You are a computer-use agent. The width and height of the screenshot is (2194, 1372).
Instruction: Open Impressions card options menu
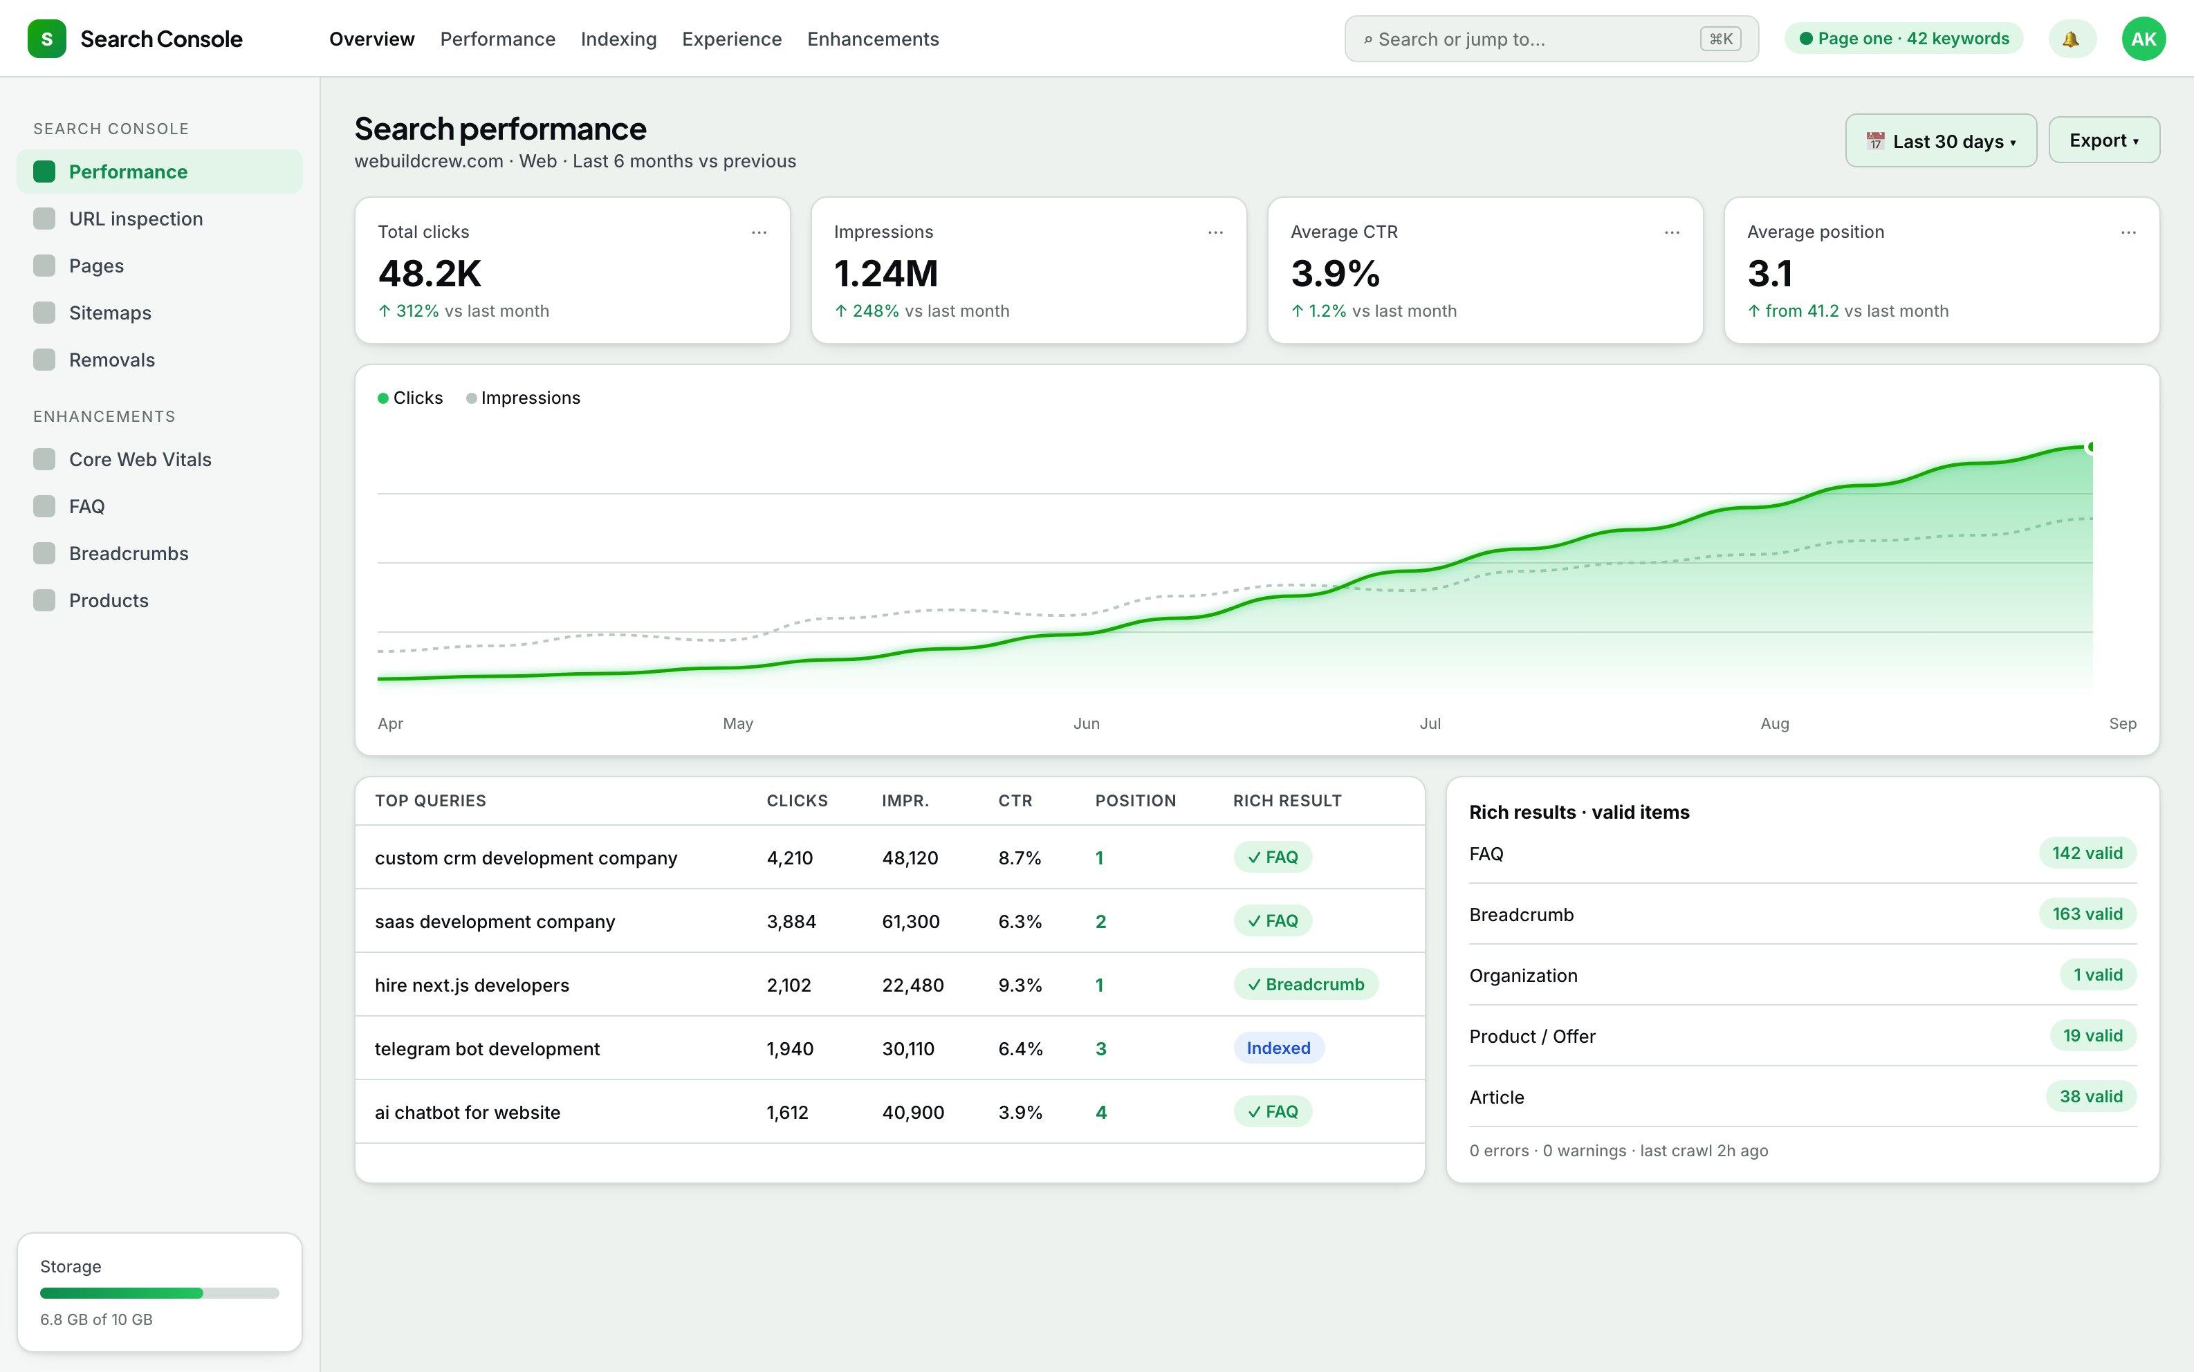tap(1215, 232)
